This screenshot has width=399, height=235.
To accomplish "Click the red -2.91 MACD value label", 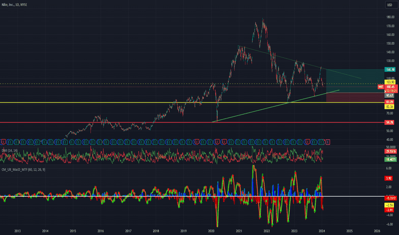I will tap(389, 210).
